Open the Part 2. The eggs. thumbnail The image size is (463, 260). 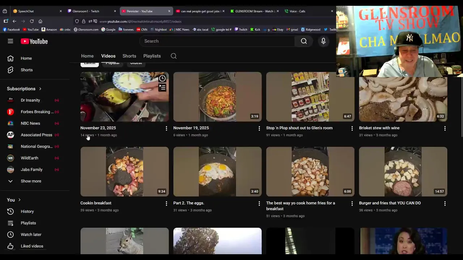[x=217, y=172]
